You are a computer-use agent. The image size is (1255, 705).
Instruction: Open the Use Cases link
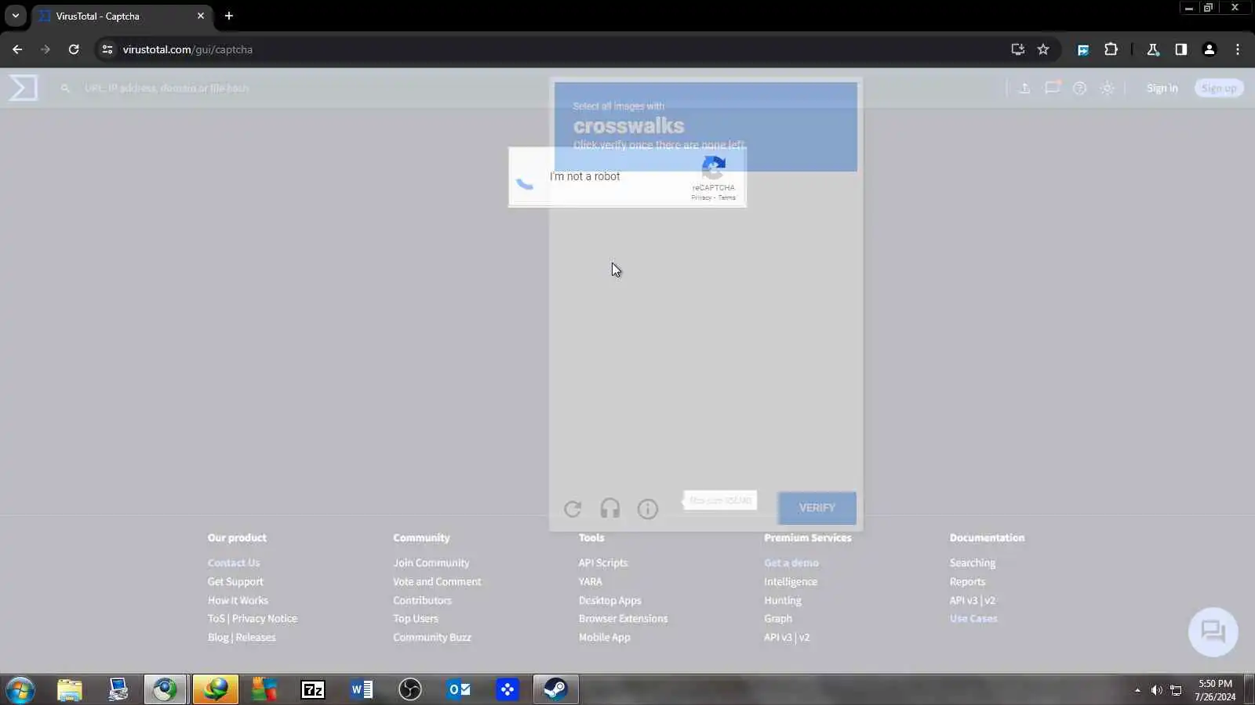tap(973, 618)
